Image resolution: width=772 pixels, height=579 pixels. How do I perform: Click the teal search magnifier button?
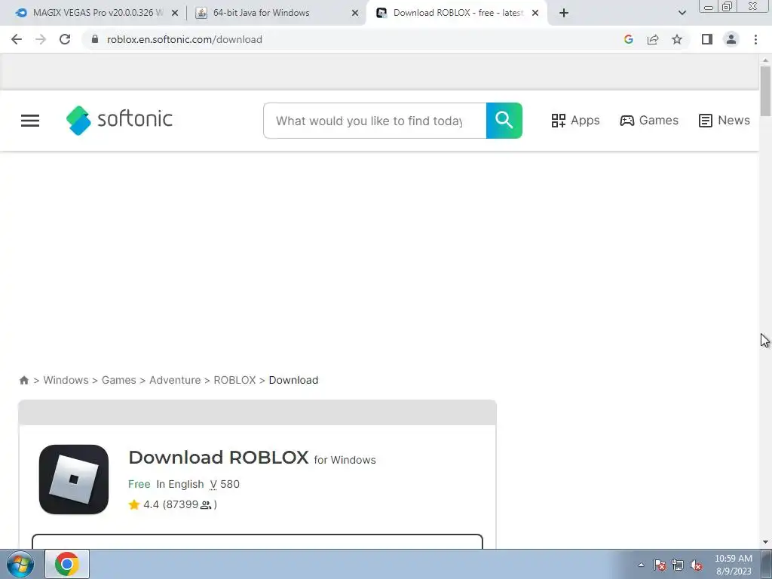(x=504, y=121)
